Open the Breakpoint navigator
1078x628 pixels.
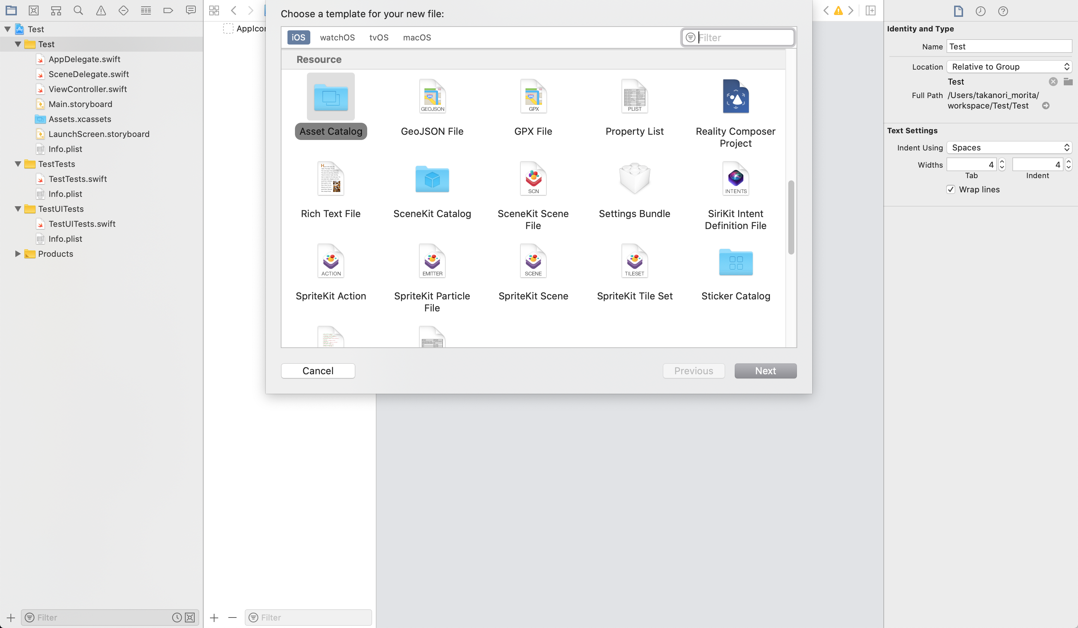click(168, 10)
